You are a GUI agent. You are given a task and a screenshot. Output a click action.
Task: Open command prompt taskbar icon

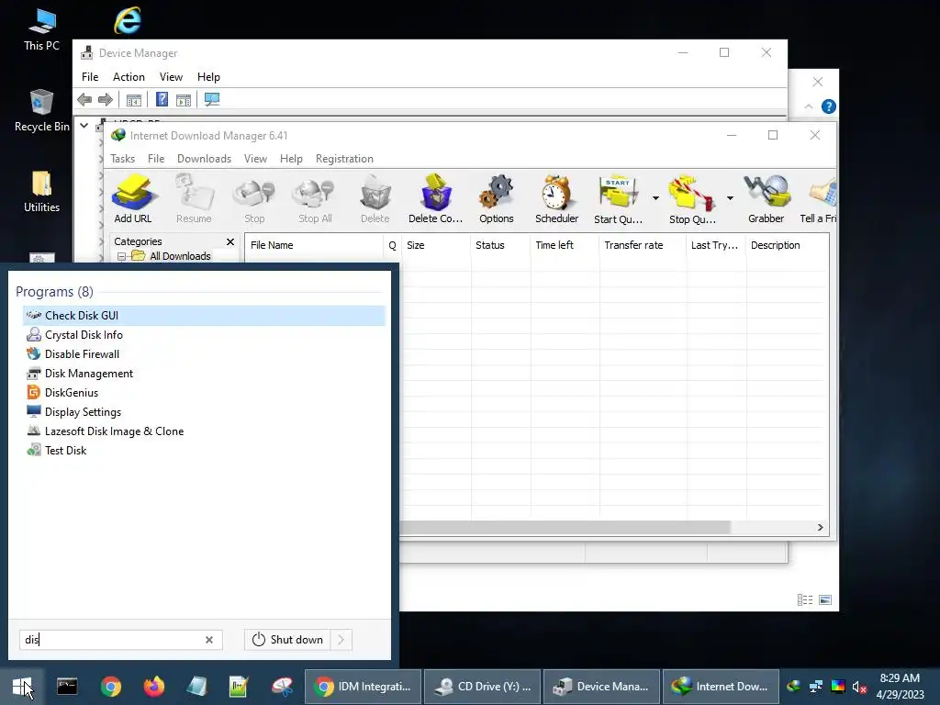(x=67, y=687)
